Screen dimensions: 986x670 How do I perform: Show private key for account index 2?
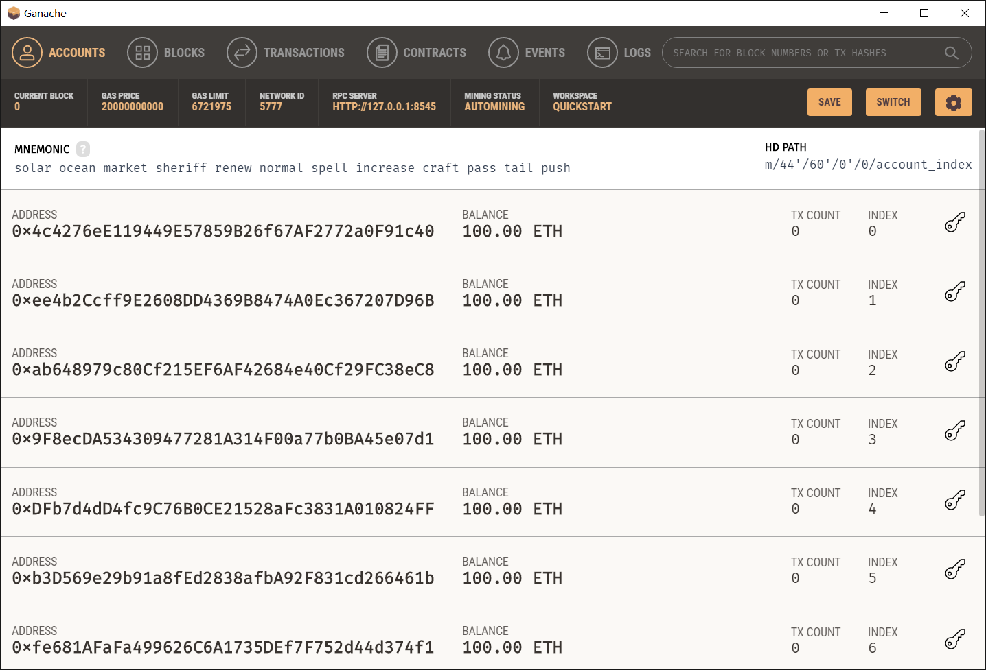click(x=955, y=361)
